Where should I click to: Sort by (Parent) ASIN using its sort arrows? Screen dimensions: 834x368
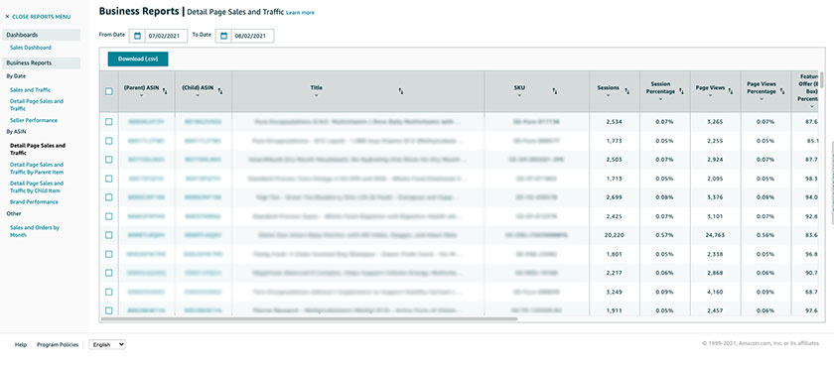click(165, 91)
